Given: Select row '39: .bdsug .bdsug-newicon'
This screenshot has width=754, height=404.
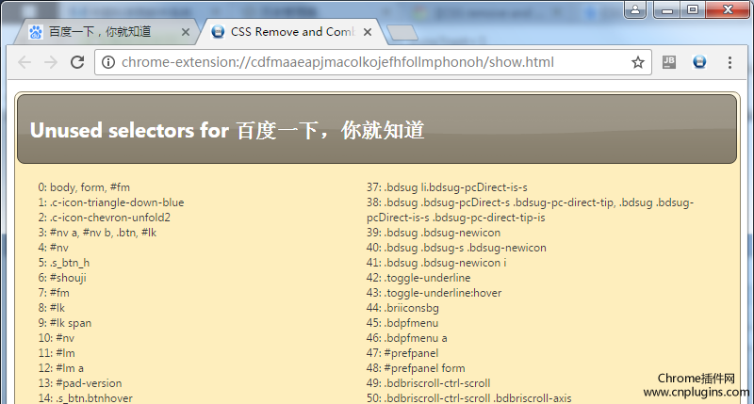Looking at the screenshot, I should click(434, 233).
